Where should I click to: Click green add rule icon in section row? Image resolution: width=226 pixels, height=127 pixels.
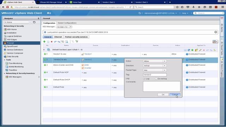[x=192, y=50]
